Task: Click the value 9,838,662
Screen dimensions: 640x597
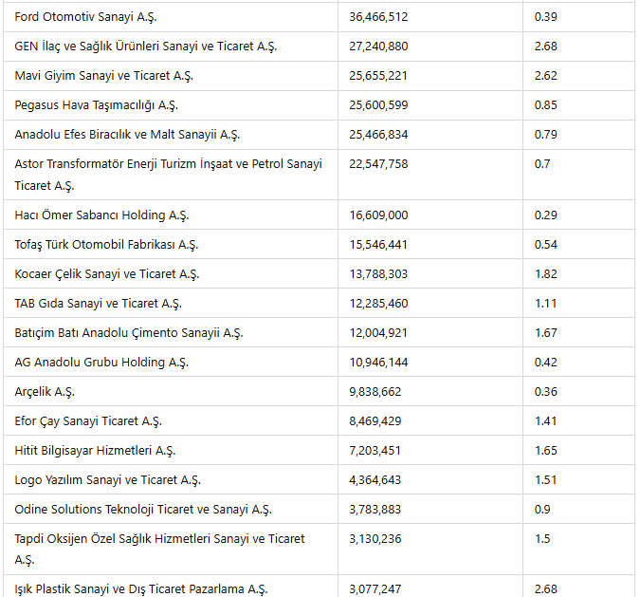Action: click(x=375, y=391)
